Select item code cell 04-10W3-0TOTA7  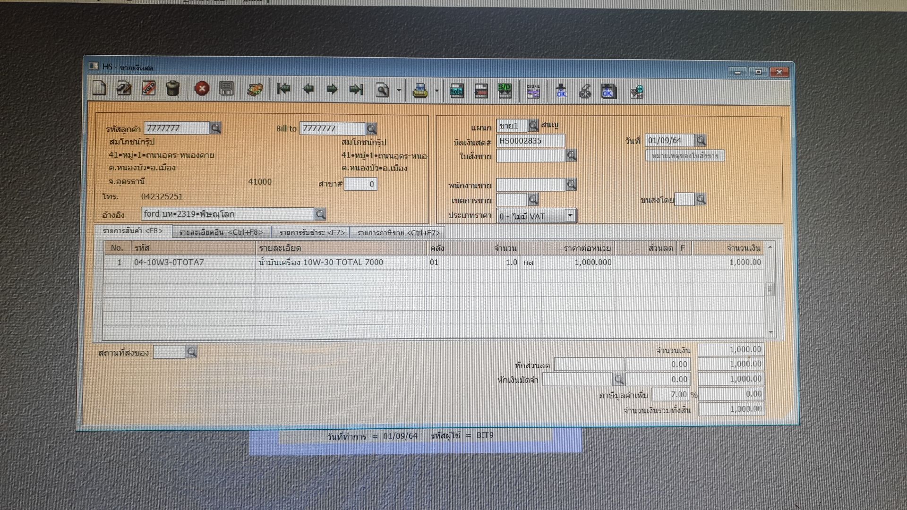(x=193, y=262)
